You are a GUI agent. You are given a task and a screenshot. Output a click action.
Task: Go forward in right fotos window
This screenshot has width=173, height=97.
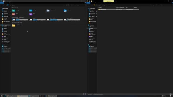point(90,5)
